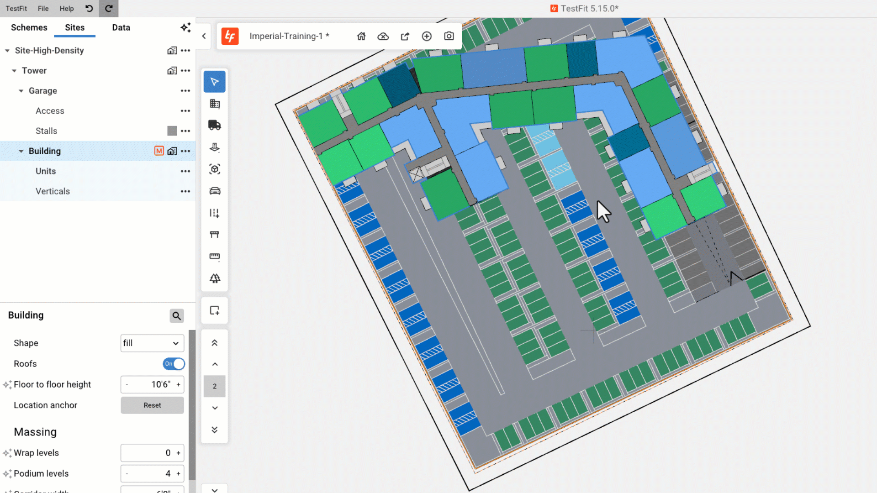The height and width of the screenshot is (493, 877).
Task: Click the Floor to floor height field
Action: tap(153, 385)
